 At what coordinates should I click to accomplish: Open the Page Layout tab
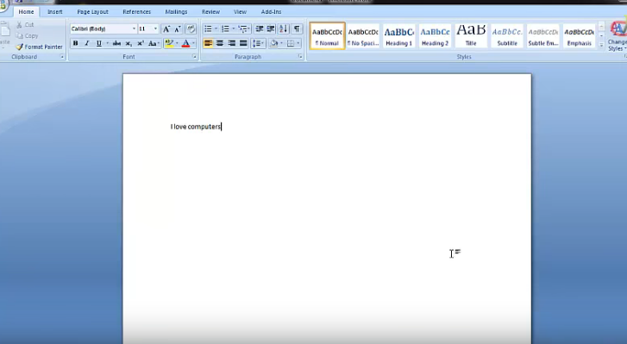[92, 12]
